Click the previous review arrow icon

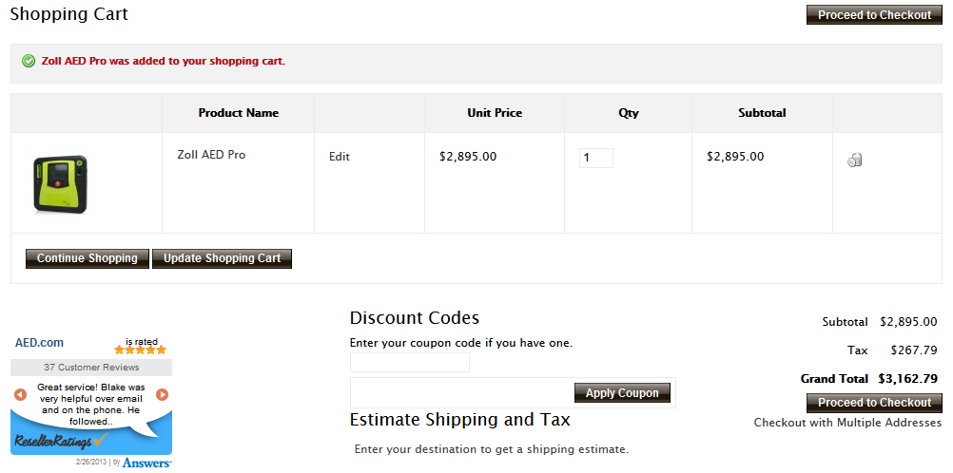click(x=20, y=394)
